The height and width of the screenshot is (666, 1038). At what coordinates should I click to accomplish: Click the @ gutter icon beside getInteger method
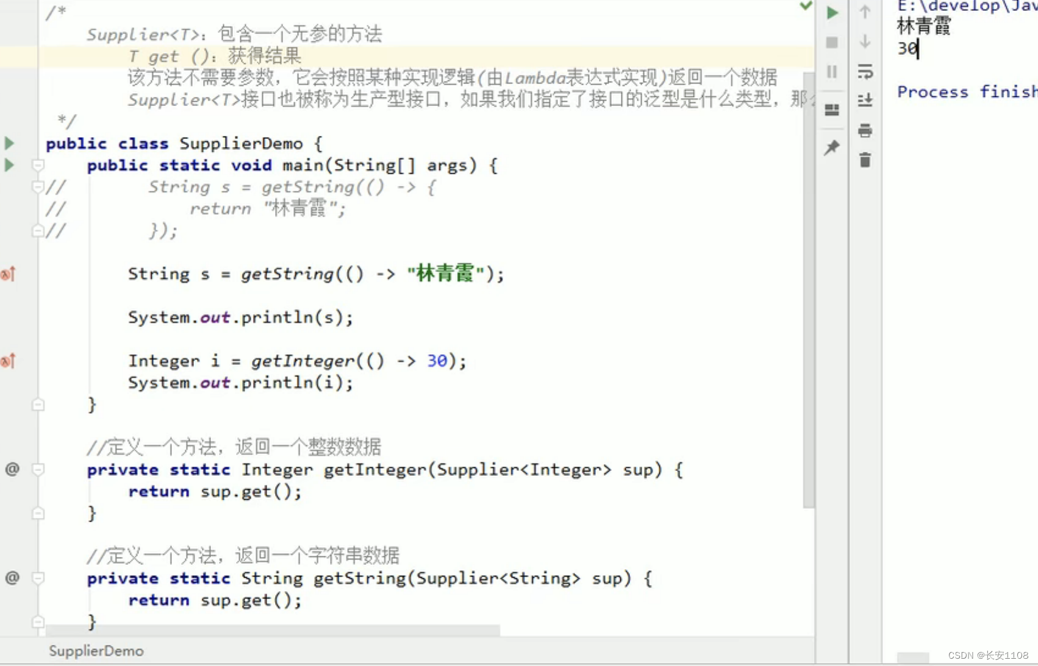[12, 469]
